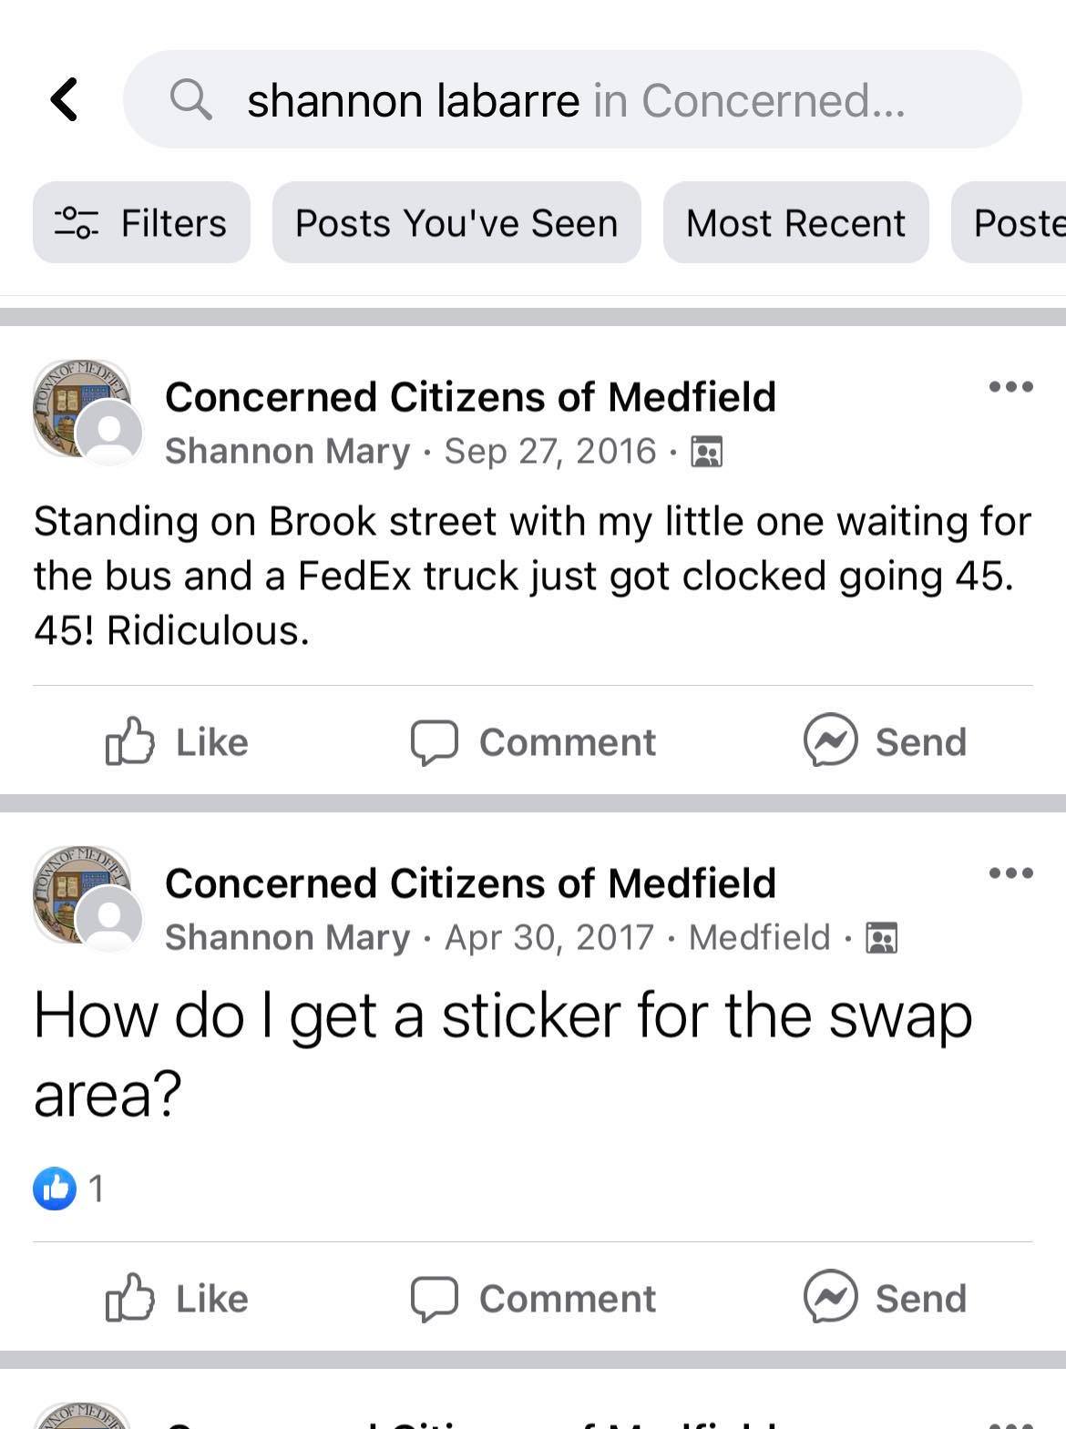Toggle the Posts You've Seen filter
Image resolution: width=1066 pixels, height=1429 pixels.
456,223
